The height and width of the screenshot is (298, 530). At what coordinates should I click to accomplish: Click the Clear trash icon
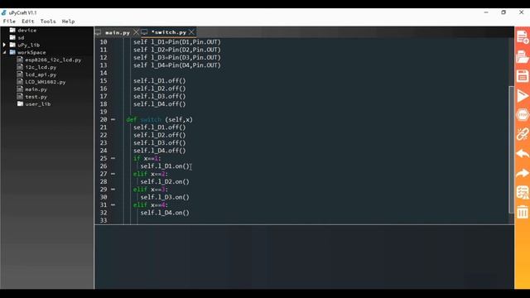[523, 212]
